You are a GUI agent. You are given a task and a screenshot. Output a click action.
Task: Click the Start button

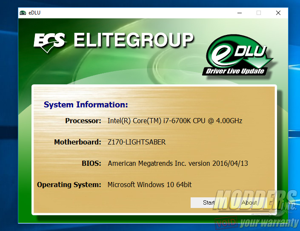click(x=209, y=202)
